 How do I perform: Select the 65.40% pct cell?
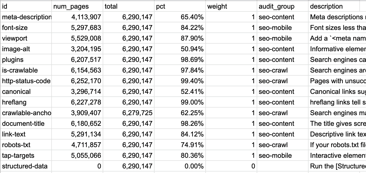coord(180,17)
